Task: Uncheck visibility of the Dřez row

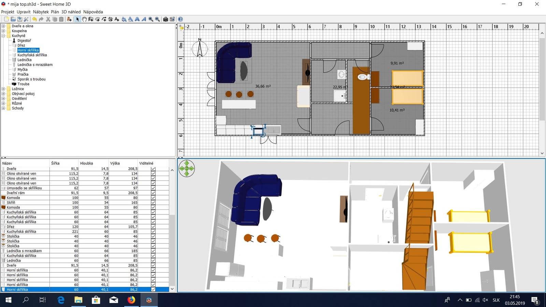Action: 153,226
